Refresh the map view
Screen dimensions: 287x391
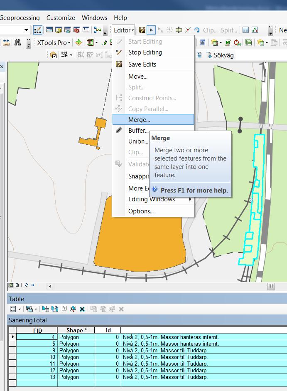click(x=27, y=285)
